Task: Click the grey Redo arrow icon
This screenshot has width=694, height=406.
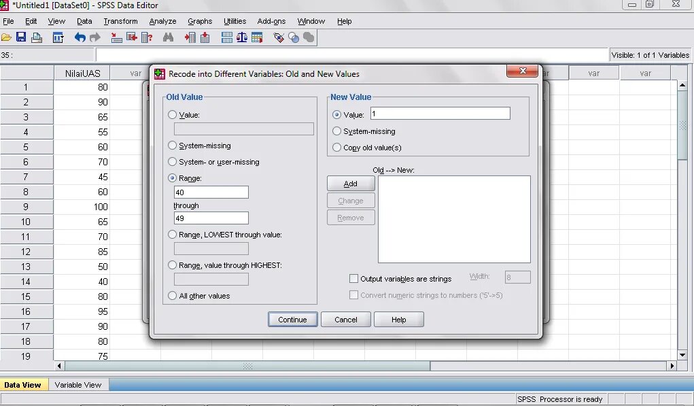Action: [94, 38]
